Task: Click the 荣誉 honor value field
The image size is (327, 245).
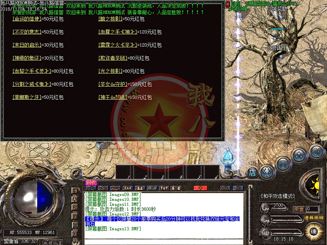Action: pyautogui.click(x=312, y=209)
